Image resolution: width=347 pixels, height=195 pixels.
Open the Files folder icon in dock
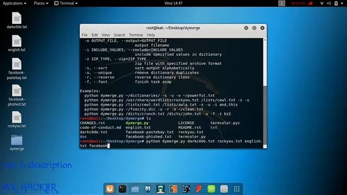[135, 189]
